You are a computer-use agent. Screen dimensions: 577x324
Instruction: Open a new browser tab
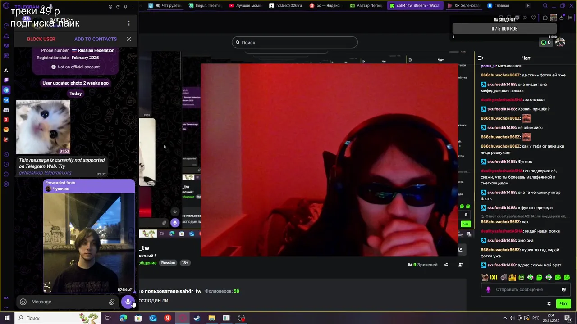528,5
